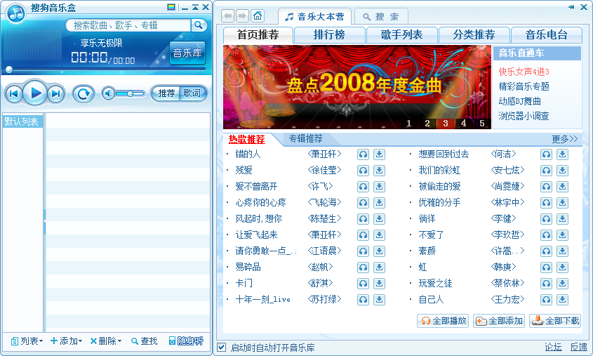Download 我们的彩虹

click(562, 171)
